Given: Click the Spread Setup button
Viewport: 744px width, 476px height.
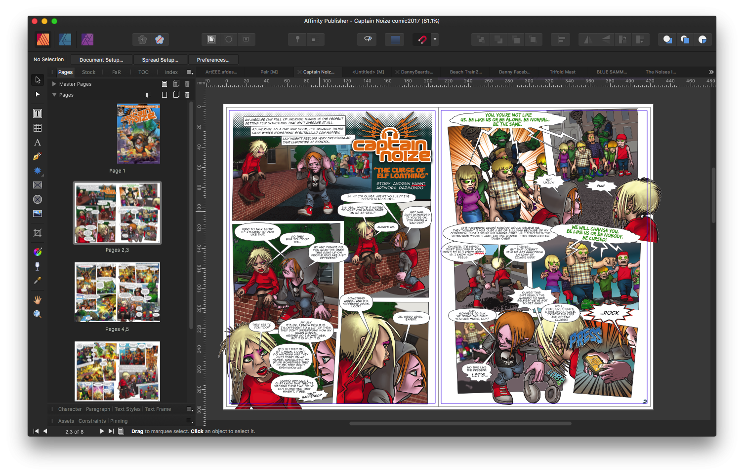Looking at the screenshot, I should pos(160,60).
